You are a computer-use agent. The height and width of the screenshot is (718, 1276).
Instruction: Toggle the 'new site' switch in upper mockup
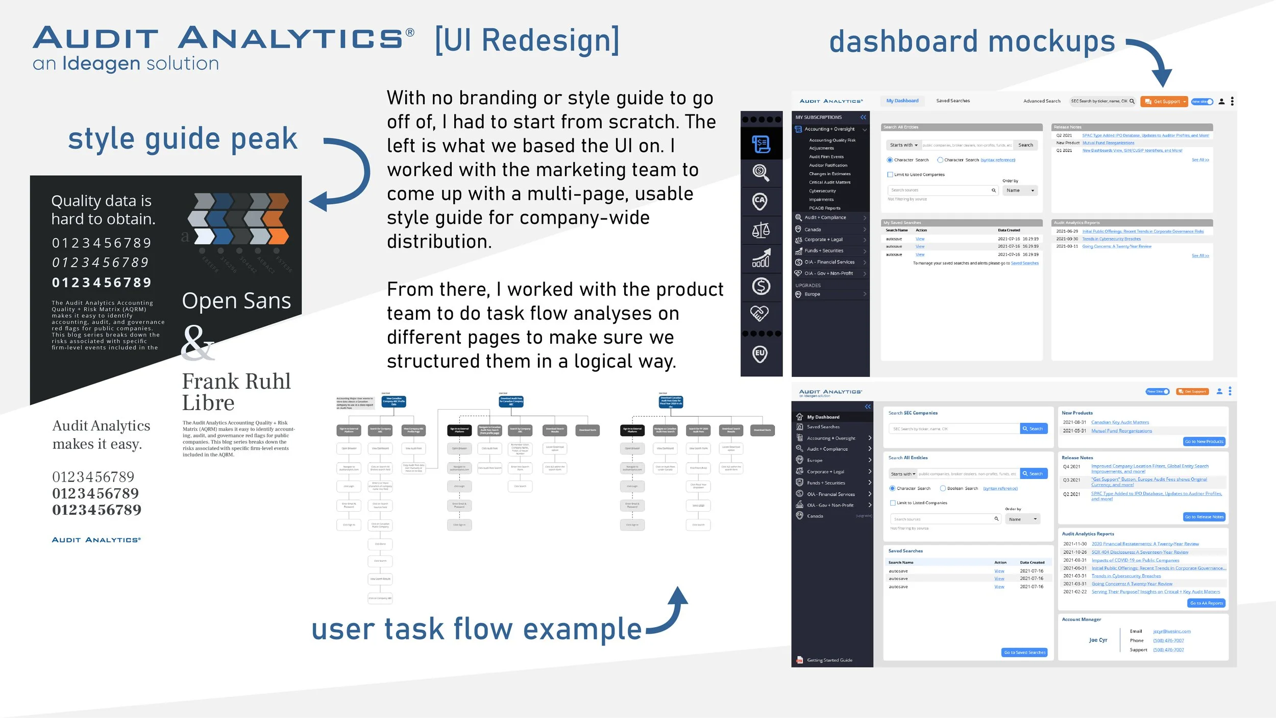coord(1203,102)
